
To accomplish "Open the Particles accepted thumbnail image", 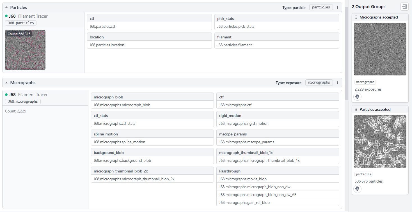I will pos(380,141).
